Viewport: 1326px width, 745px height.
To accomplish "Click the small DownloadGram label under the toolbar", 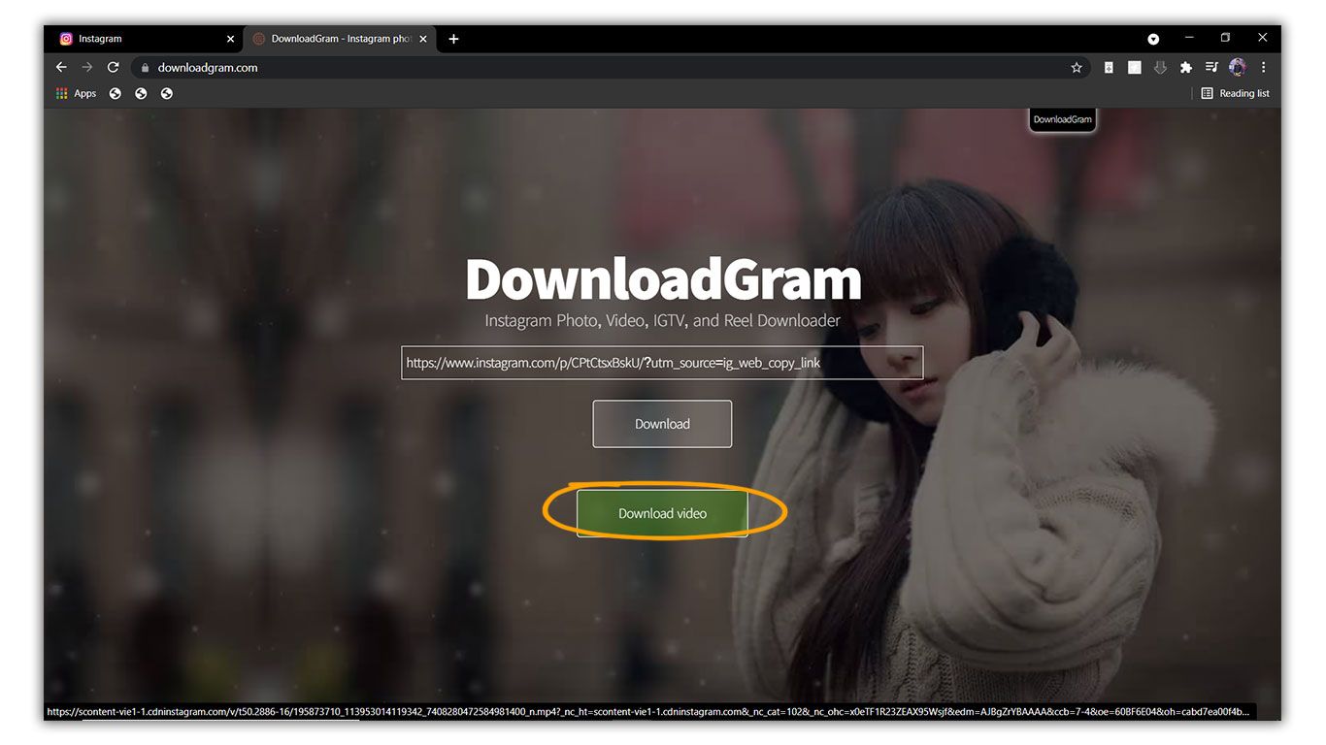I will (x=1062, y=119).
